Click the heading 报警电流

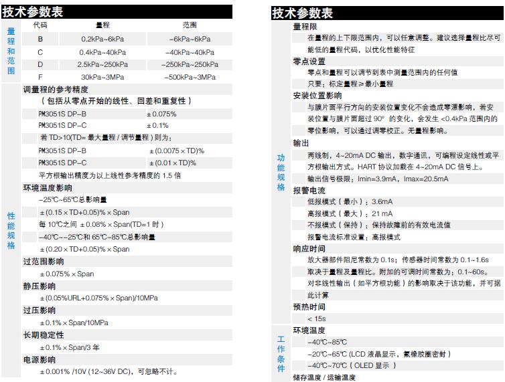click(309, 191)
